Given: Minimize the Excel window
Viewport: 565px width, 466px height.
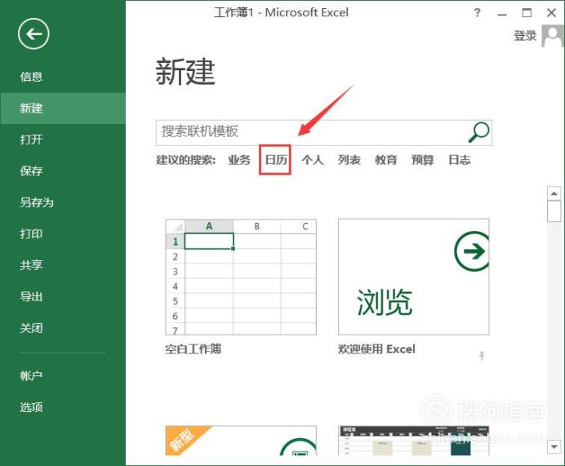Looking at the screenshot, I should (x=502, y=14).
